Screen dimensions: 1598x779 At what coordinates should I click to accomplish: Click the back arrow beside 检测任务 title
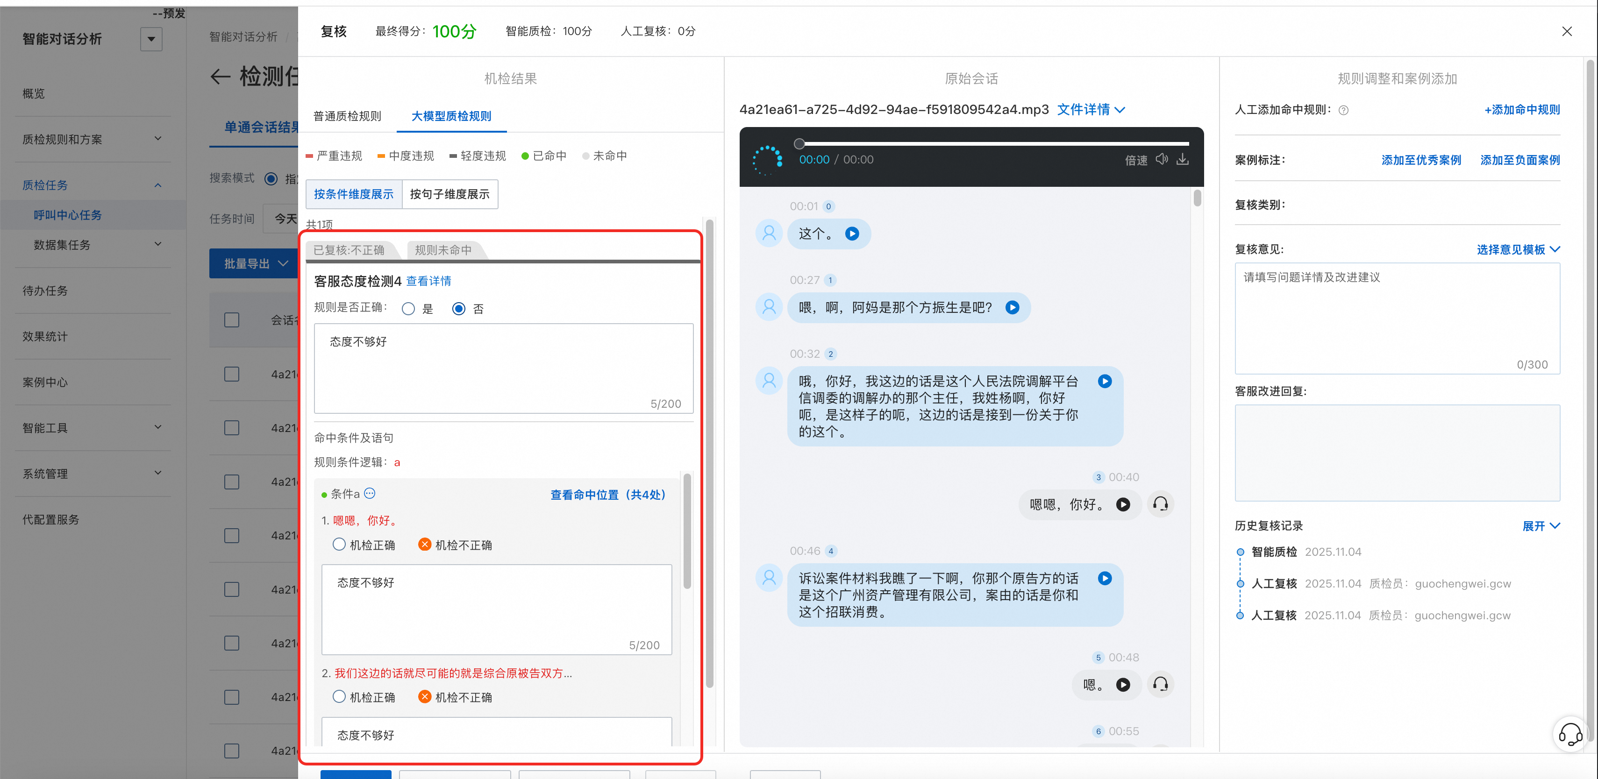point(220,77)
